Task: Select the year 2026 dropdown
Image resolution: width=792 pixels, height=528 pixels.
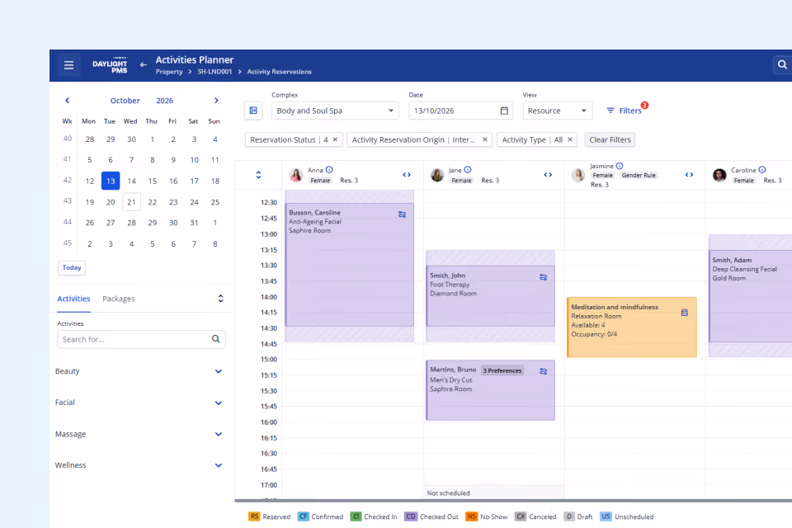Action: click(x=165, y=101)
